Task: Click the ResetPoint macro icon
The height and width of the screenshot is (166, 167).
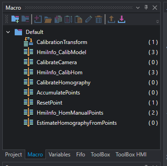Action: (28, 102)
